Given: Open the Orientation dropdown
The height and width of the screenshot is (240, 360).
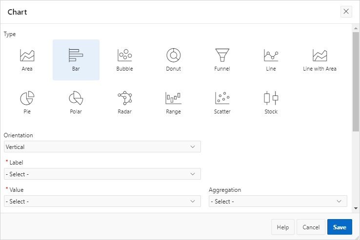Looking at the screenshot, I should 102,147.
